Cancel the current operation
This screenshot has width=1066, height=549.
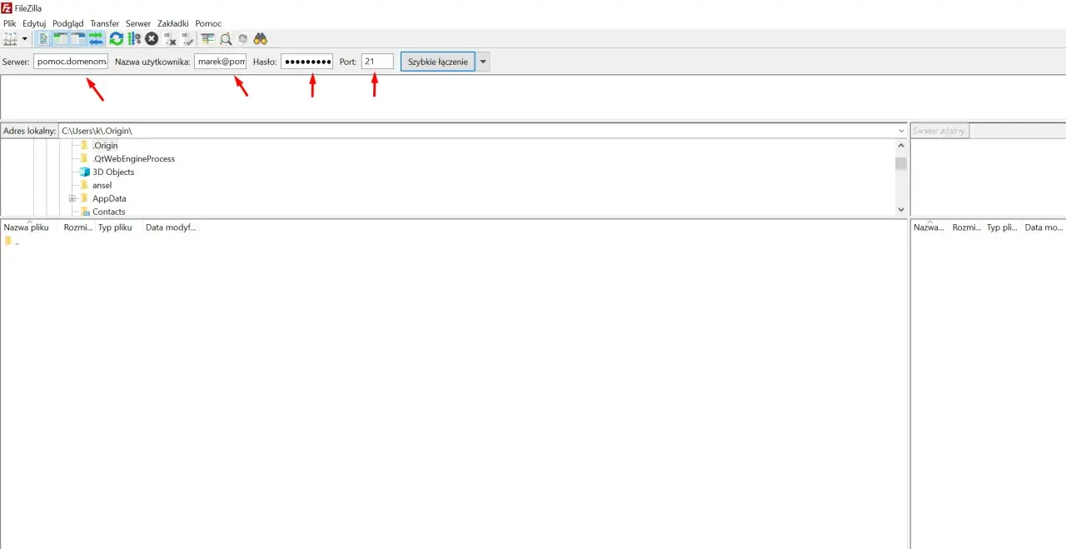point(152,38)
